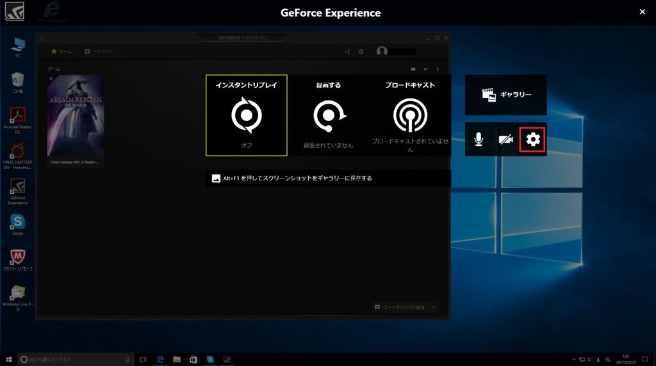656x366 pixels.
Task: Open the FINAL FANTASY XIV Heavensward desktop icon
Action: (17, 157)
